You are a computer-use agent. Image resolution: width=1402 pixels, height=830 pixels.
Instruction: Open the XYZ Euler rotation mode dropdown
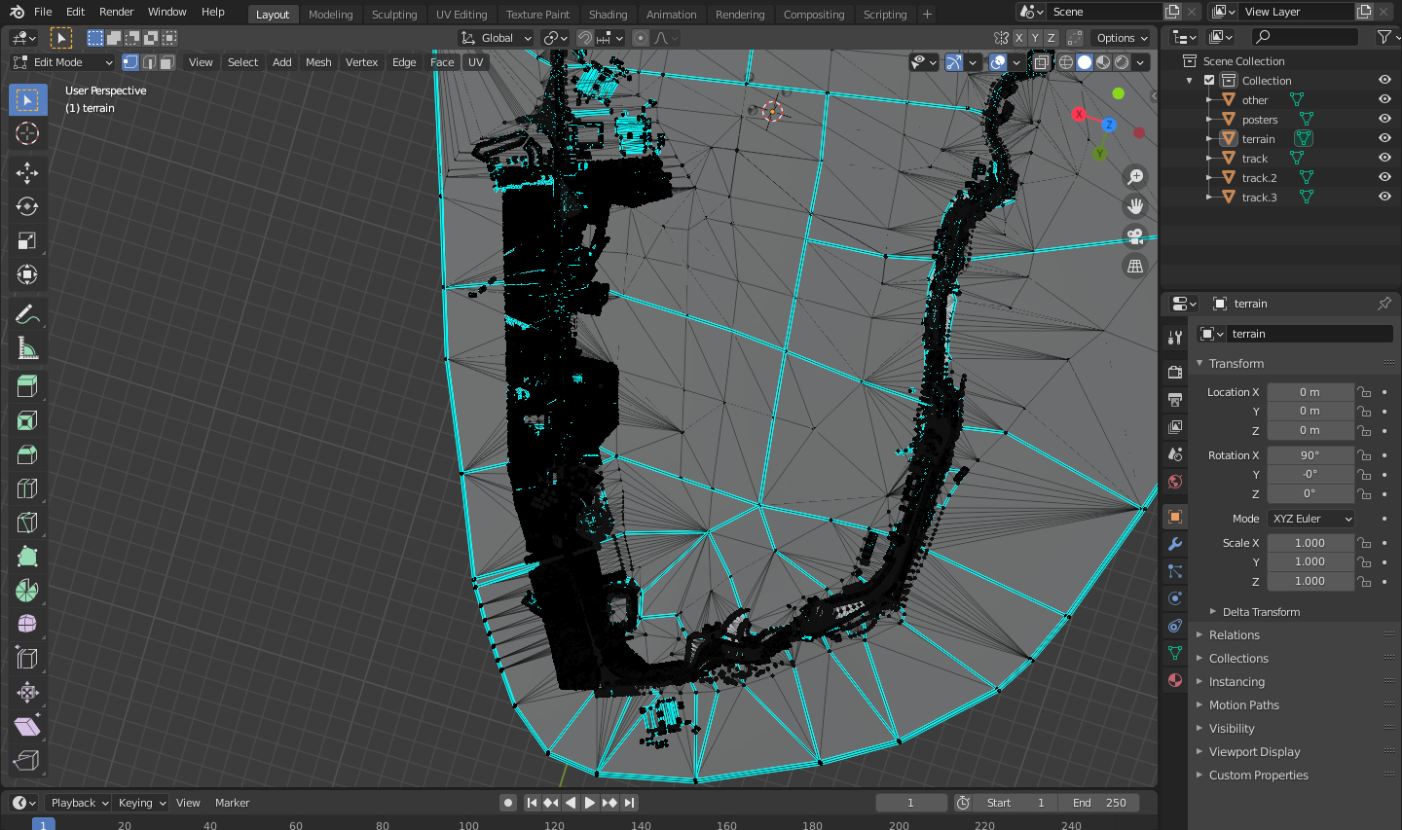pyautogui.click(x=1310, y=519)
